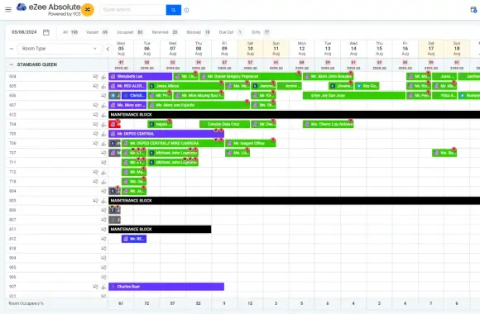Open the info icon next to search

[186, 10]
